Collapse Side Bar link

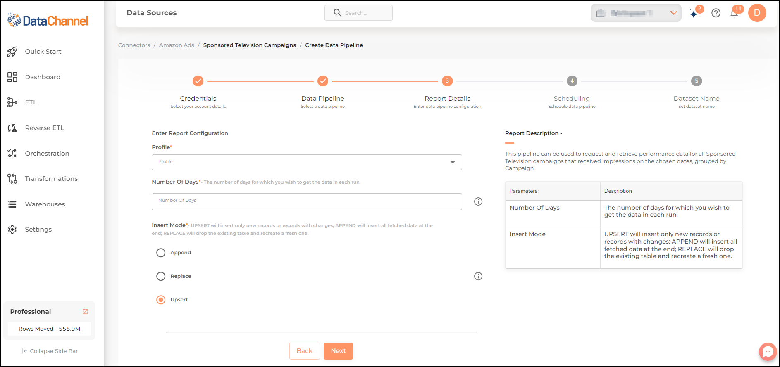point(50,351)
